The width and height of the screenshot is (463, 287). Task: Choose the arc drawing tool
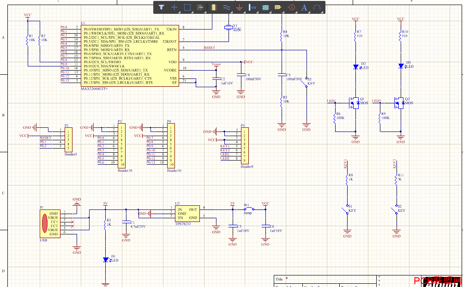[x=317, y=7]
